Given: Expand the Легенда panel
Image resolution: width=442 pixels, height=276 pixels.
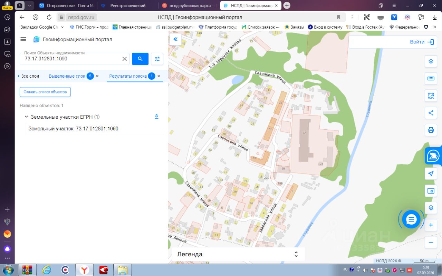Looking at the screenshot, I should [238, 254].
